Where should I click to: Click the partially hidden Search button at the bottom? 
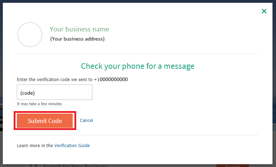tap(232, 166)
